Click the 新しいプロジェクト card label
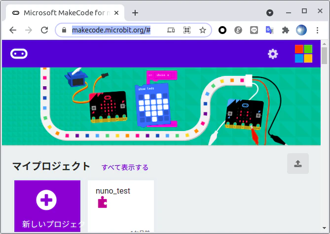This screenshot has height=234, width=330. [x=53, y=224]
